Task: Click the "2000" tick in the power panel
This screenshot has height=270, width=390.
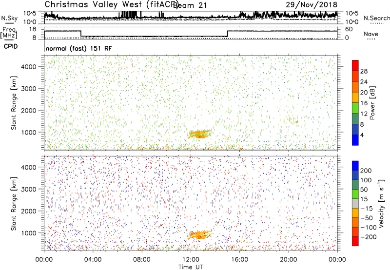Action: point(28,110)
